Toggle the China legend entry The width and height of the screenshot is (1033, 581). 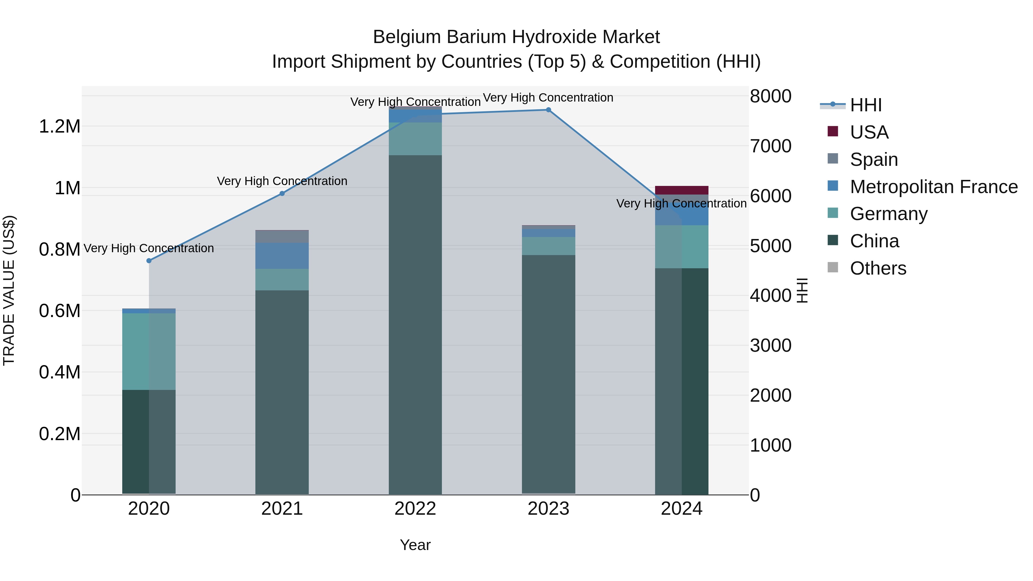pyautogui.click(x=863, y=241)
